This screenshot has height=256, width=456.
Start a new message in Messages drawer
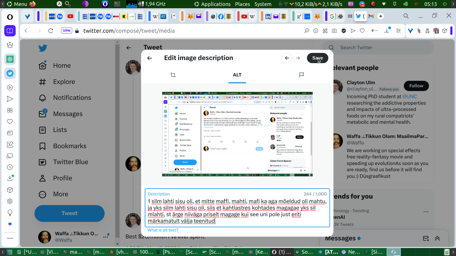(426, 238)
